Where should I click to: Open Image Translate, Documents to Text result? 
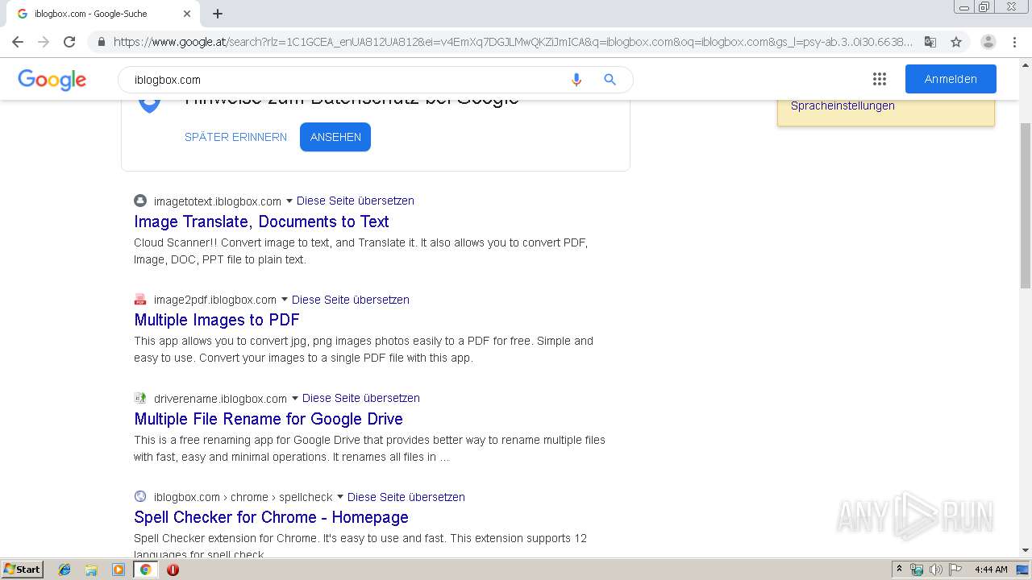(x=261, y=222)
